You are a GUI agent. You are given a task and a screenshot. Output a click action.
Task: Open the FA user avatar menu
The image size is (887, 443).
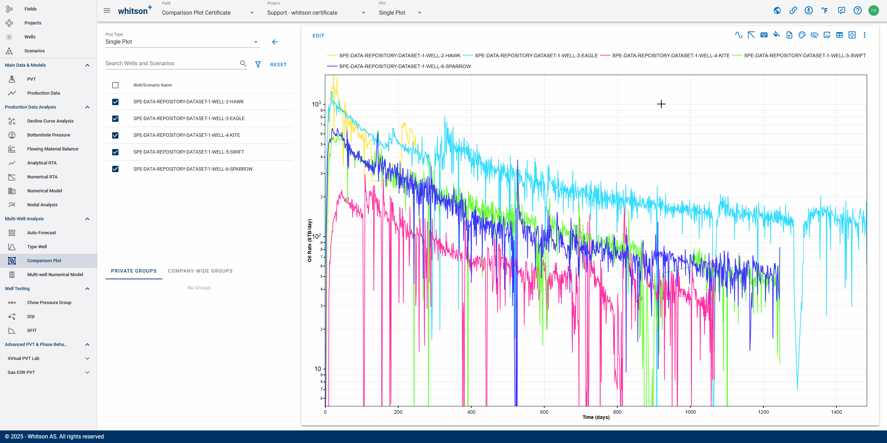(x=874, y=10)
